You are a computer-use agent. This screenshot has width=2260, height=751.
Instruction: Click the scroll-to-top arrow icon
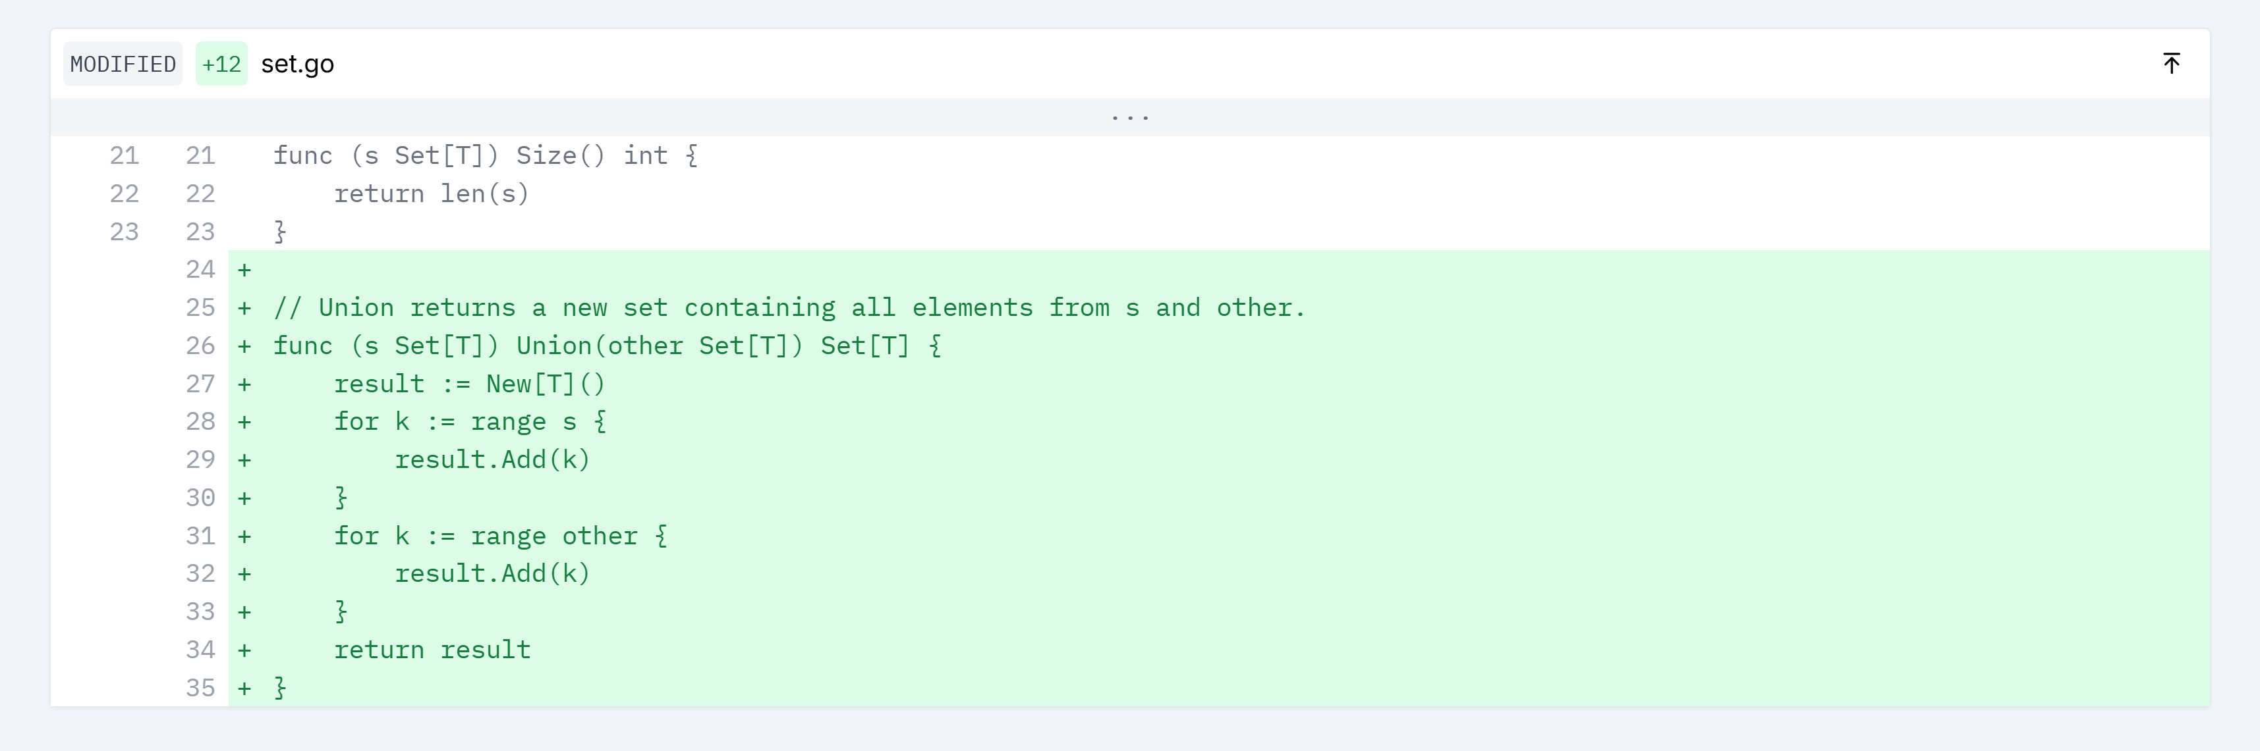(2170, 63)
